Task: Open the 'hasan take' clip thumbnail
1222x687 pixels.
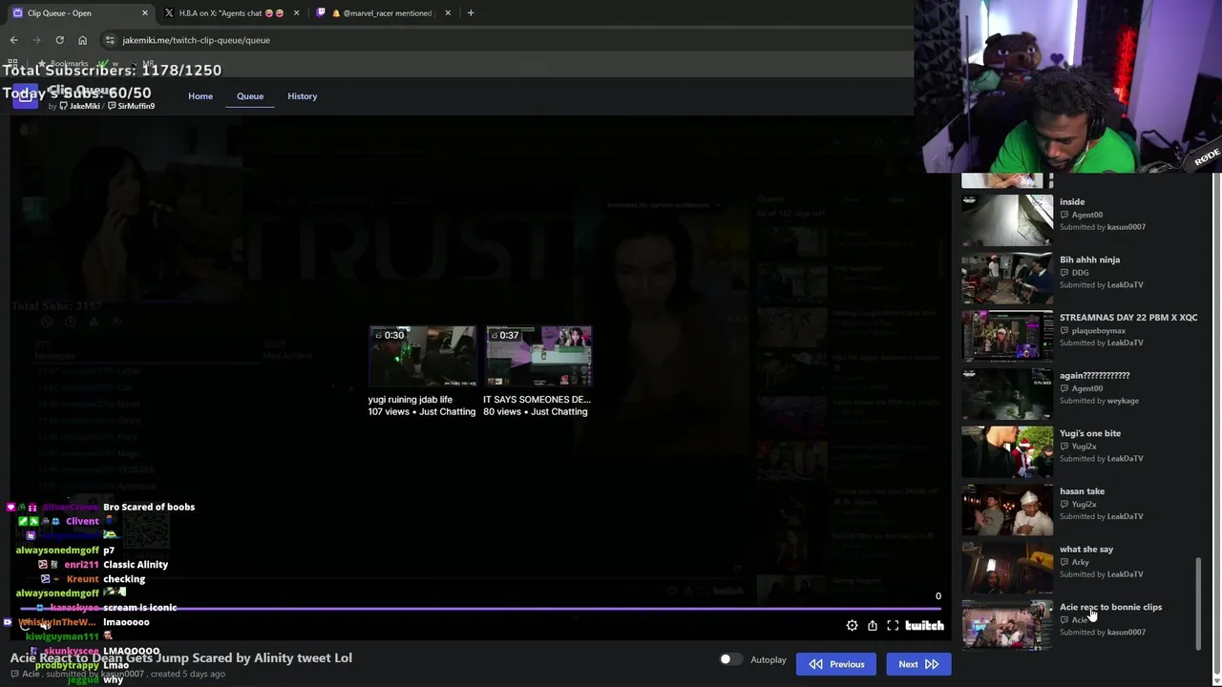Action: 1007,510
